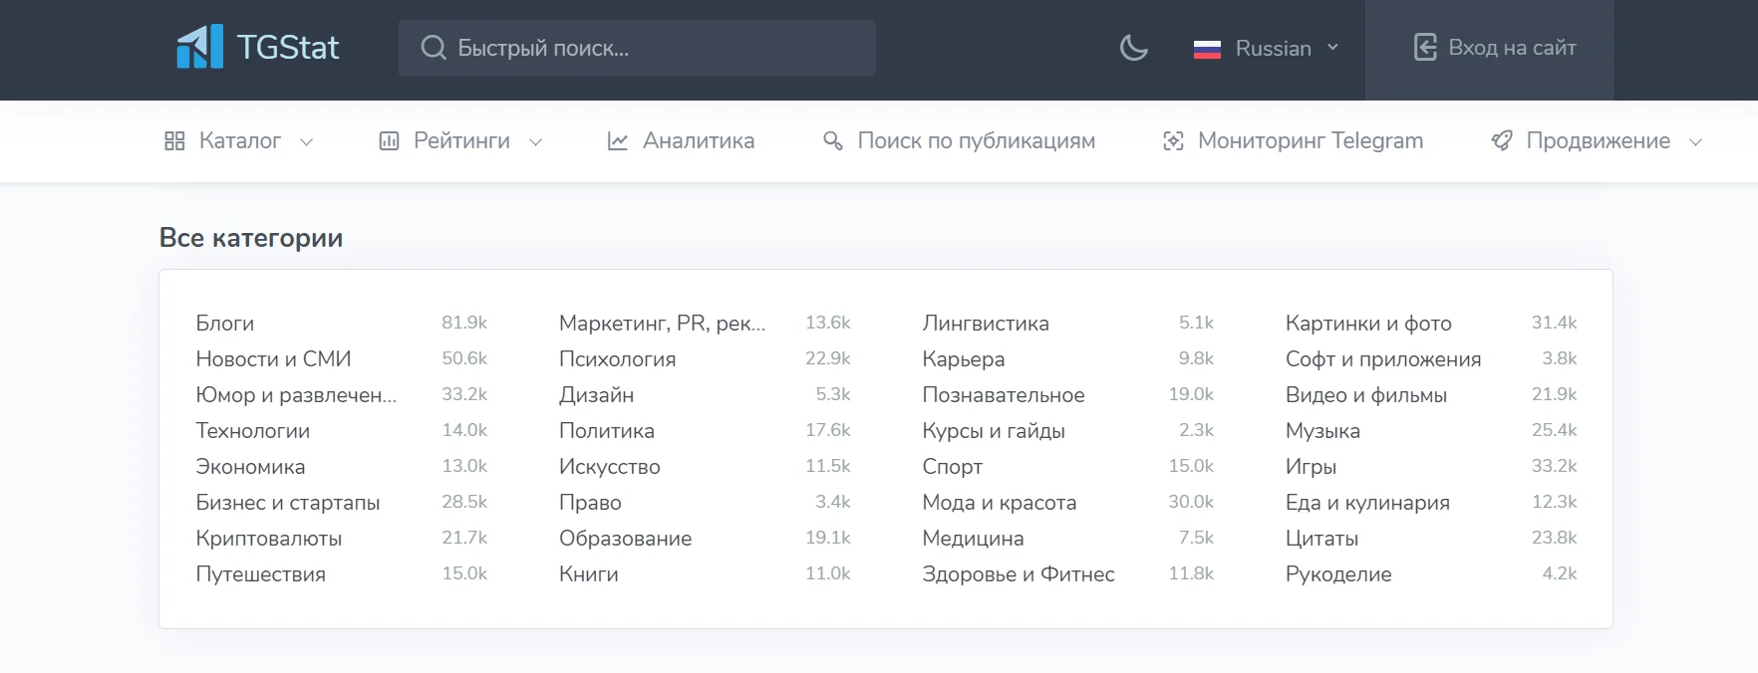Click the Russian flag icon
The height and width of the screenshot is (673, 1758).
point(1207,49)
